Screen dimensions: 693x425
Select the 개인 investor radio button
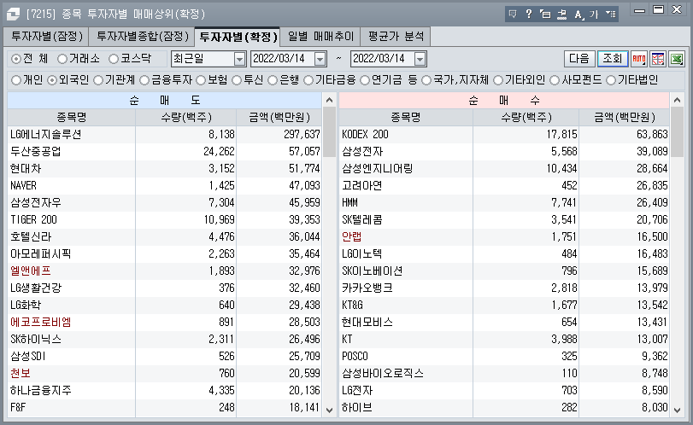click(16, 80)
